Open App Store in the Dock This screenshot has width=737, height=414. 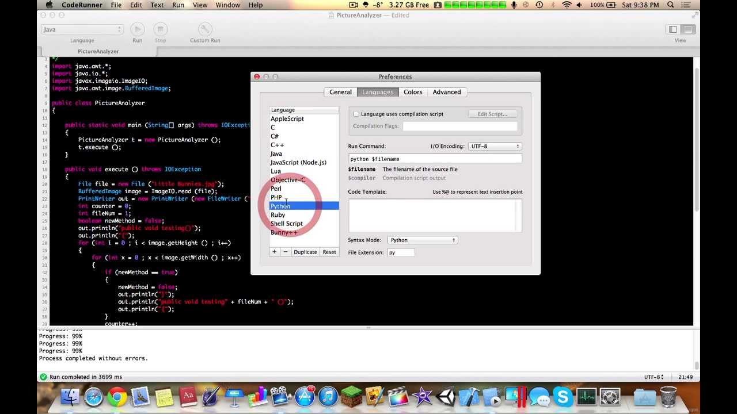coord(305,397)
